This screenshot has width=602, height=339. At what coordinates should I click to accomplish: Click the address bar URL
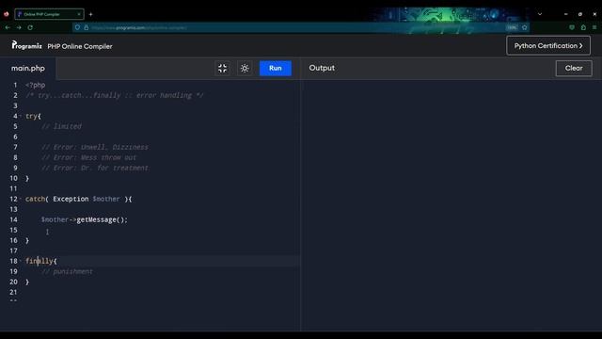139,27
